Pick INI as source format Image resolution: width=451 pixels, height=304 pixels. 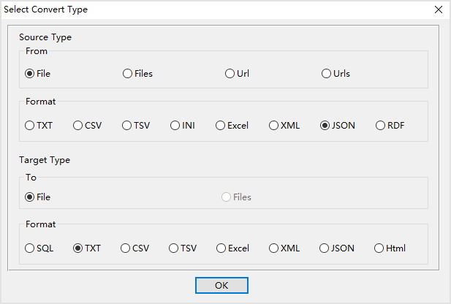(175, 125)
